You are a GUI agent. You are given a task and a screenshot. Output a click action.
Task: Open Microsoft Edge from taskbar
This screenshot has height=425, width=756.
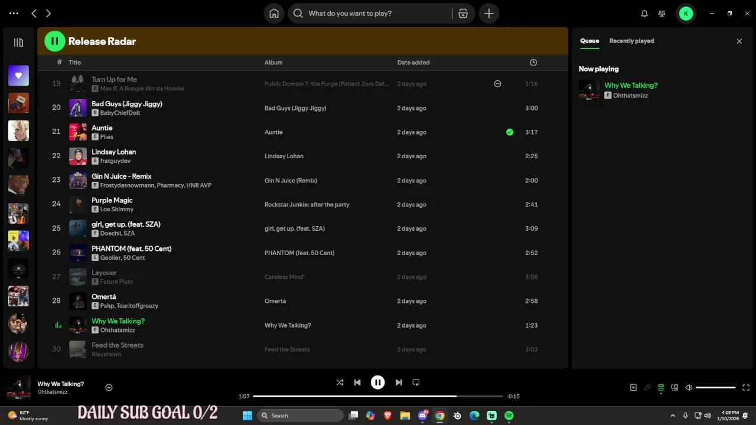pos(474,416)
